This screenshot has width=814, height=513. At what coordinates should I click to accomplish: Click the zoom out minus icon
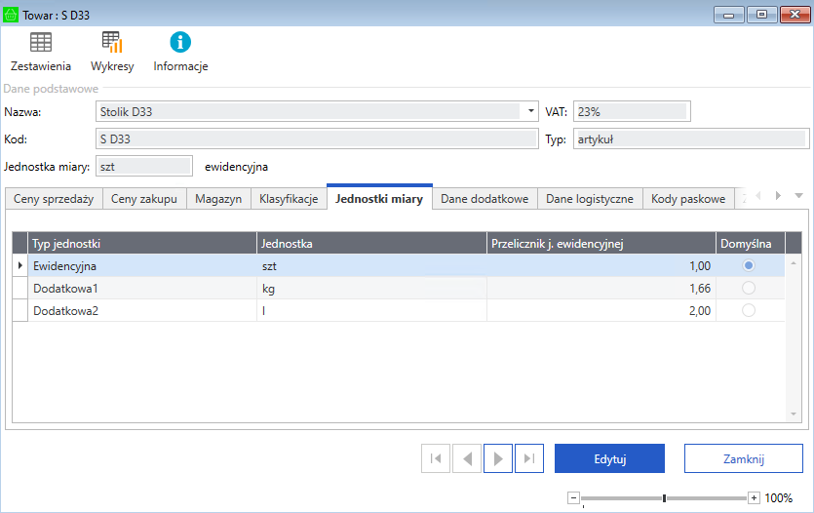(573, 497)
